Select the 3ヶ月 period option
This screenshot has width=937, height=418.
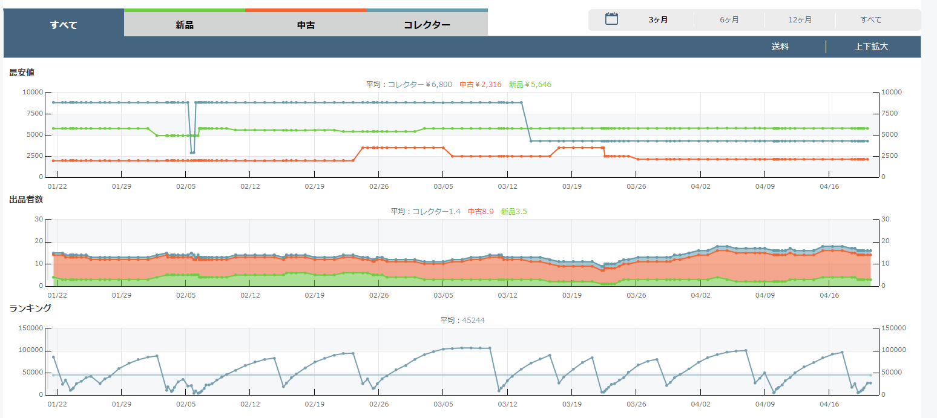(x=658, y=20)
